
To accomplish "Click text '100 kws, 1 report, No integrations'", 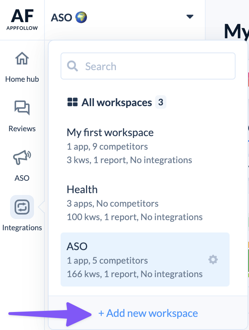I will pos(135,217).
